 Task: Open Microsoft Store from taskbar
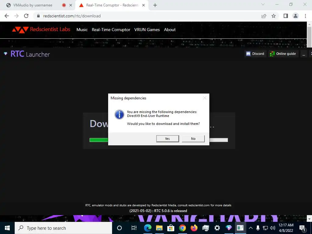click(x=171, y=228)
